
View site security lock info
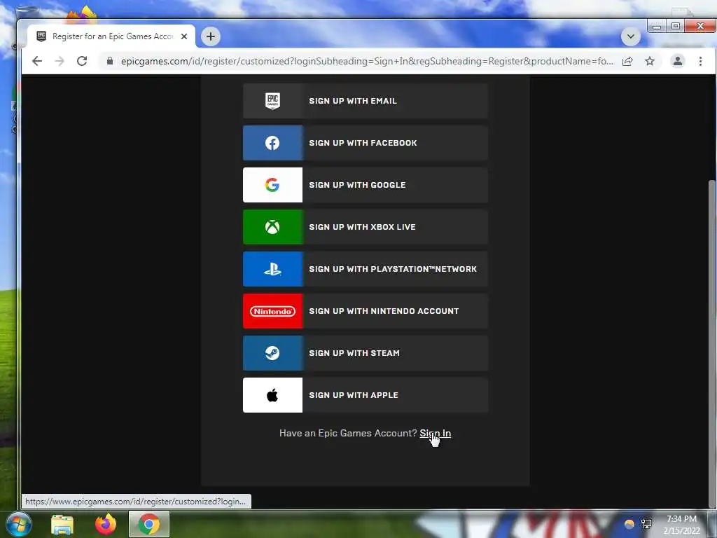coord(110,61)
